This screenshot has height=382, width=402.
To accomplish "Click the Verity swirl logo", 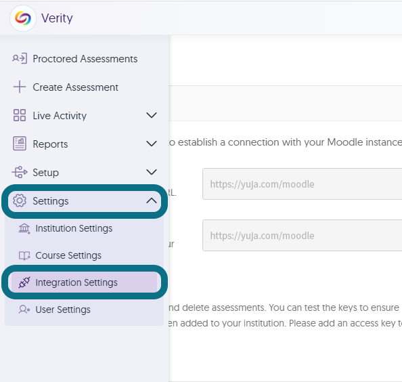I will (23, 18).
